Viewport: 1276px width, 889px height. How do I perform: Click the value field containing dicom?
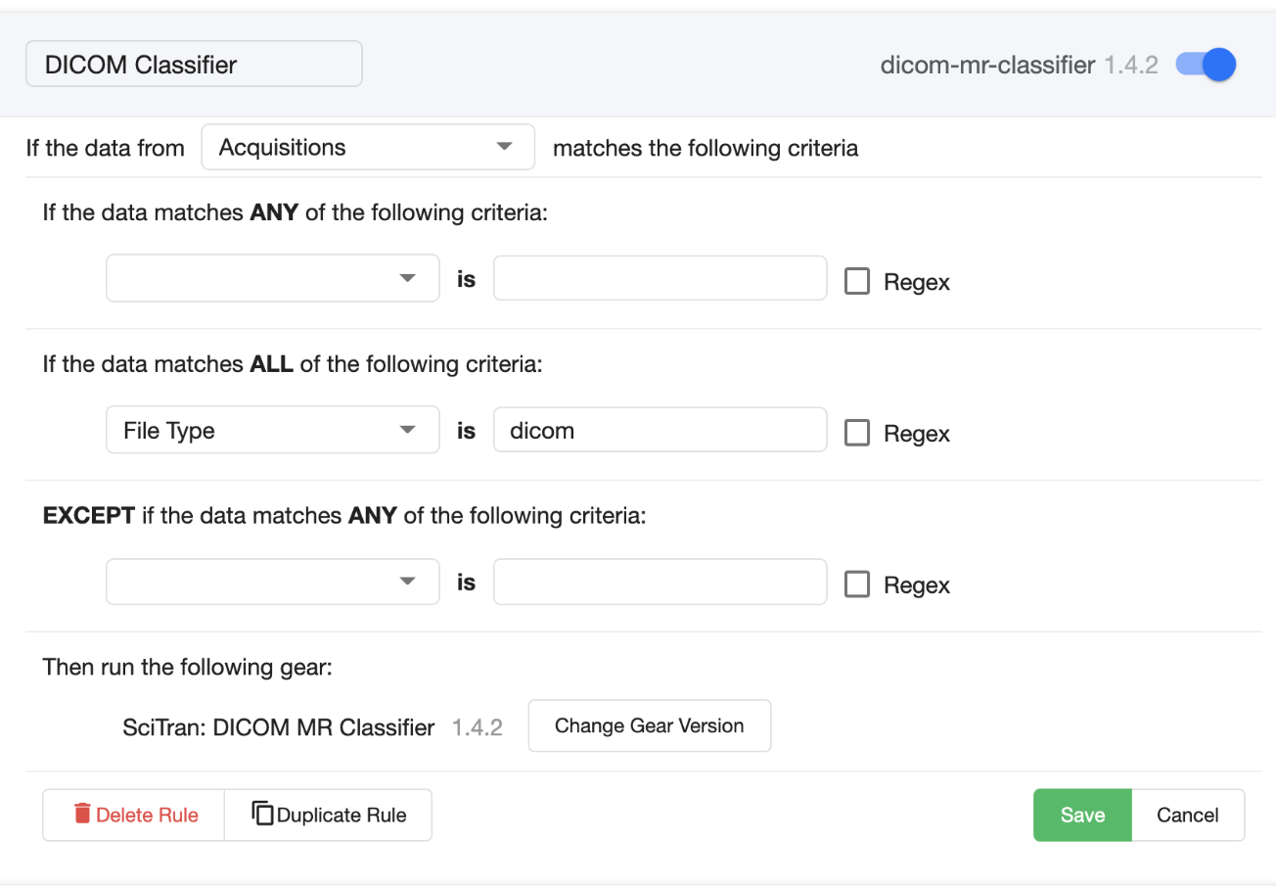point(660,431)
